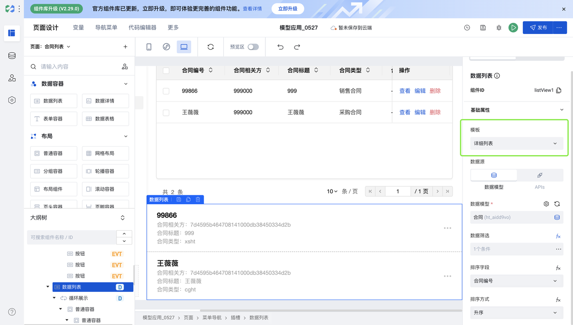Check the 王薇薇 row checkbox

(x=166, y=113)
